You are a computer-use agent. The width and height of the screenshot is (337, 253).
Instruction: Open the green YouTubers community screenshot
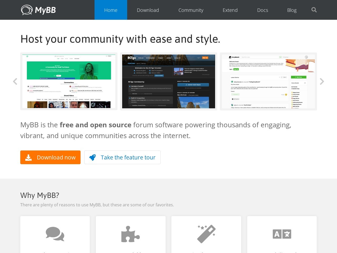[x=69, y=81]
